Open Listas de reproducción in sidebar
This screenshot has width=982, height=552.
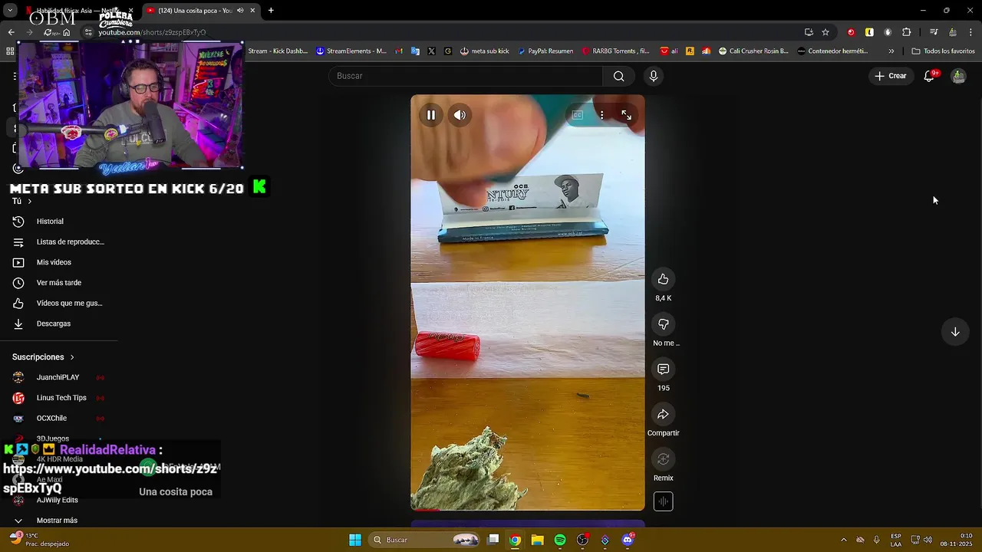pos(70,242)
